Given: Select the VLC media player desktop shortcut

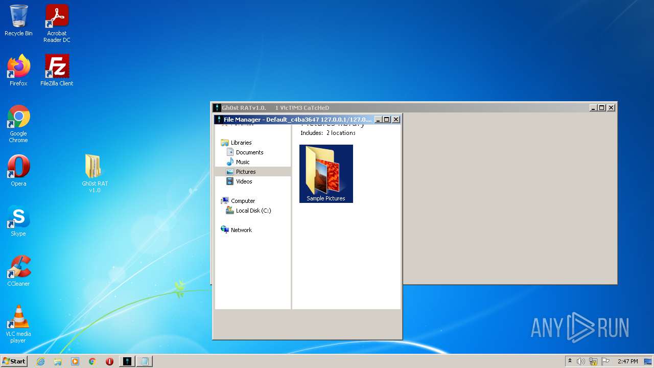Looking at the screenshot, I should pyautogui.click(x=18, y=324).
